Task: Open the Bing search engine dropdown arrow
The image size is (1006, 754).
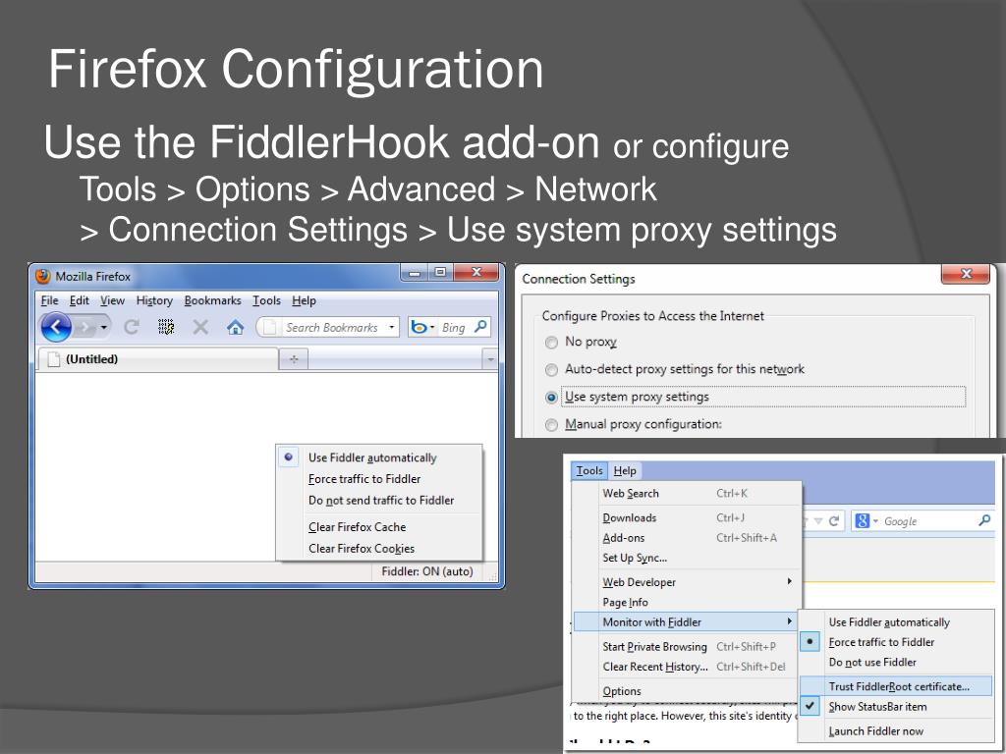Action: pos(432,327)
